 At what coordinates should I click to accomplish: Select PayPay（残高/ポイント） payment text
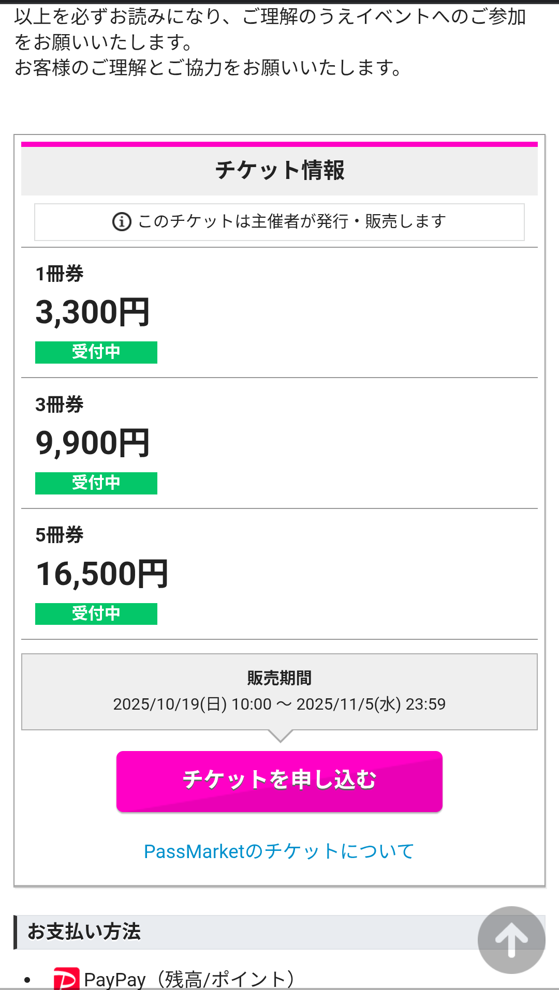tap(189, 979)
